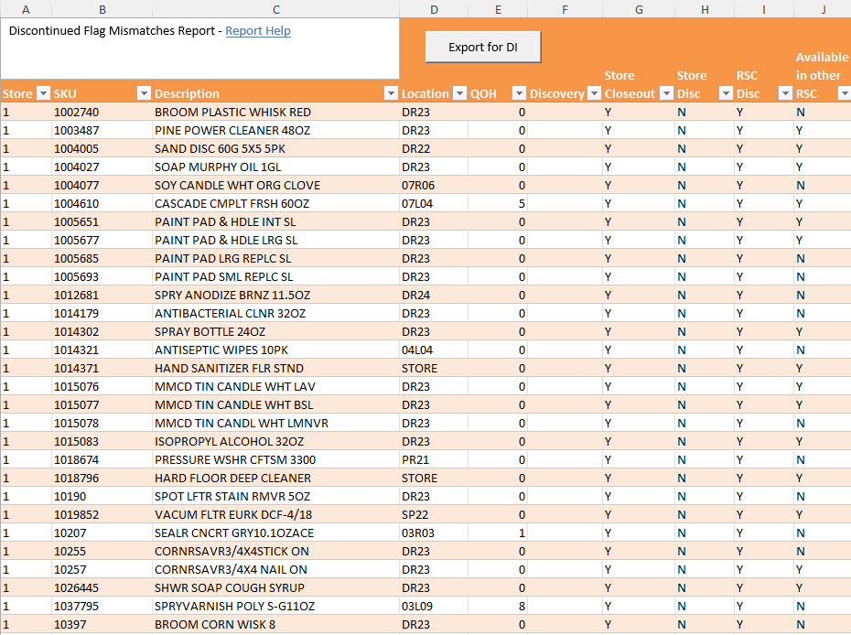Select column A header
This screenshot has height=635, width=851.
pos(26,9)
